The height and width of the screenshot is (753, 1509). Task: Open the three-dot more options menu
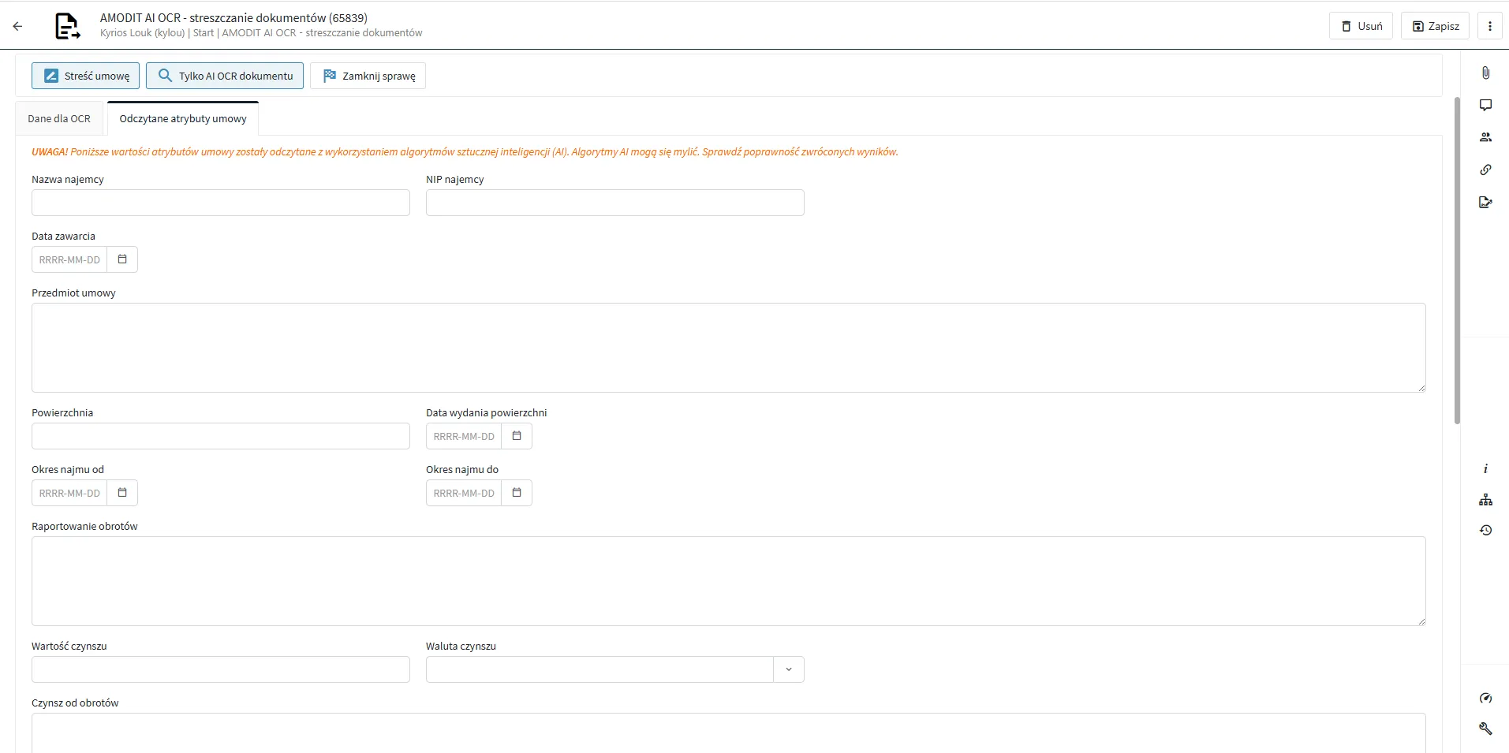[1490, 26]
